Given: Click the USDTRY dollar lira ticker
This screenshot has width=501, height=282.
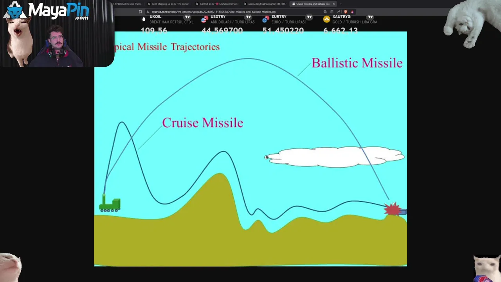Looking at the screenshot, I should click(x=227, y=24).
